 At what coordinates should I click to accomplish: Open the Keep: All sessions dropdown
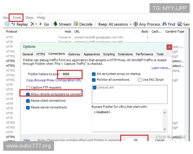(x=115, y=24)
